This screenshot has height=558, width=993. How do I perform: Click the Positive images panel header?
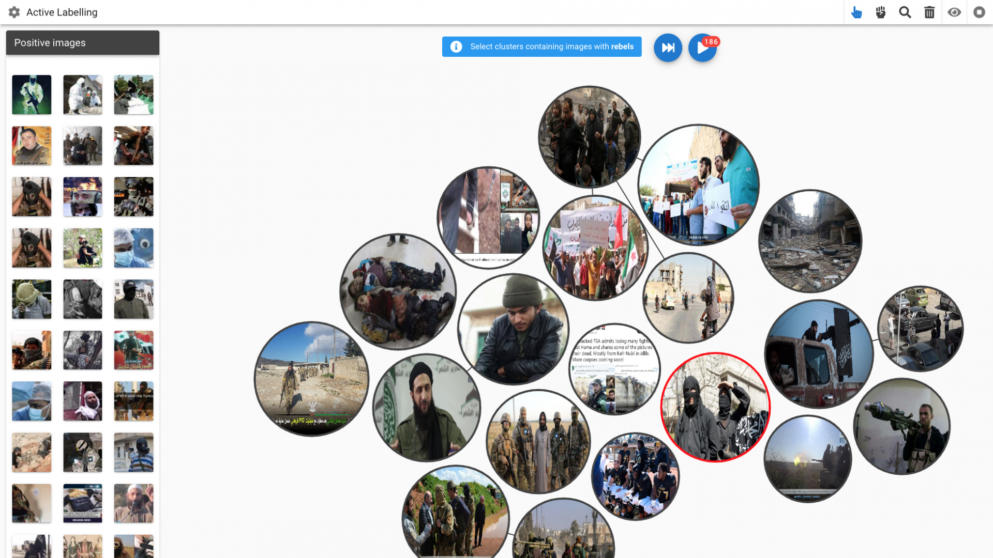83,43
